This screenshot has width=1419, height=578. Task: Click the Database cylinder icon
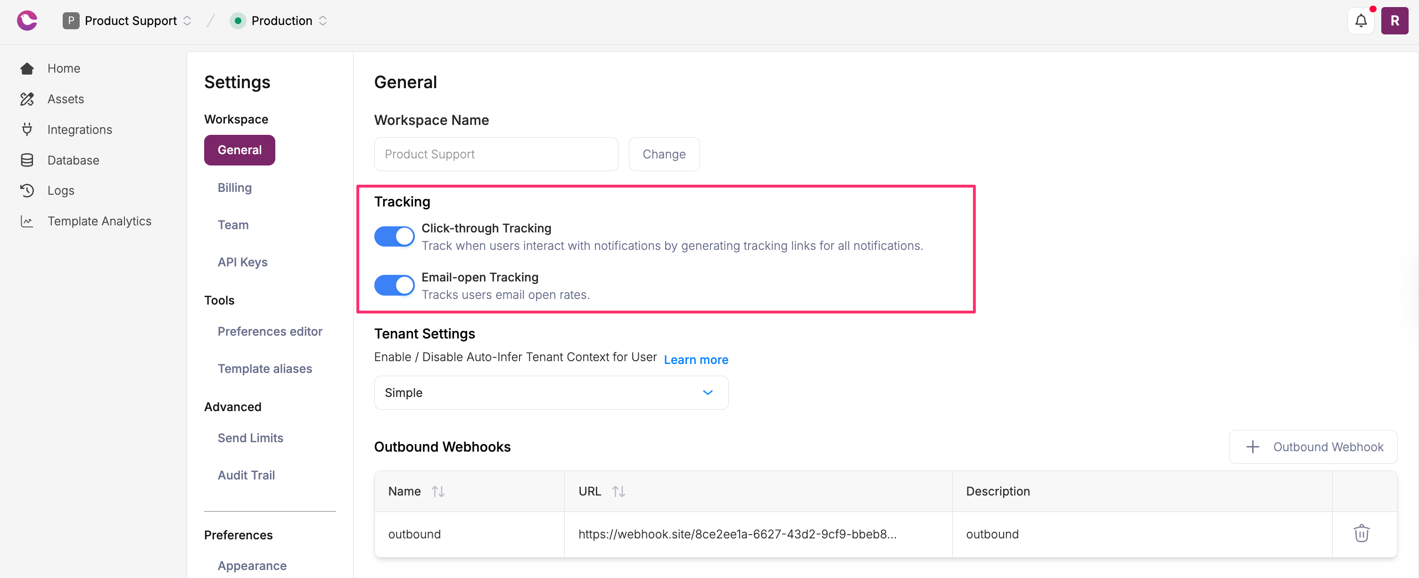point(26,160)
